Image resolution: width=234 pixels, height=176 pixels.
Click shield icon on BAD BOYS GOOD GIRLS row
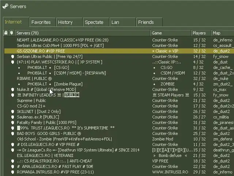13,133
